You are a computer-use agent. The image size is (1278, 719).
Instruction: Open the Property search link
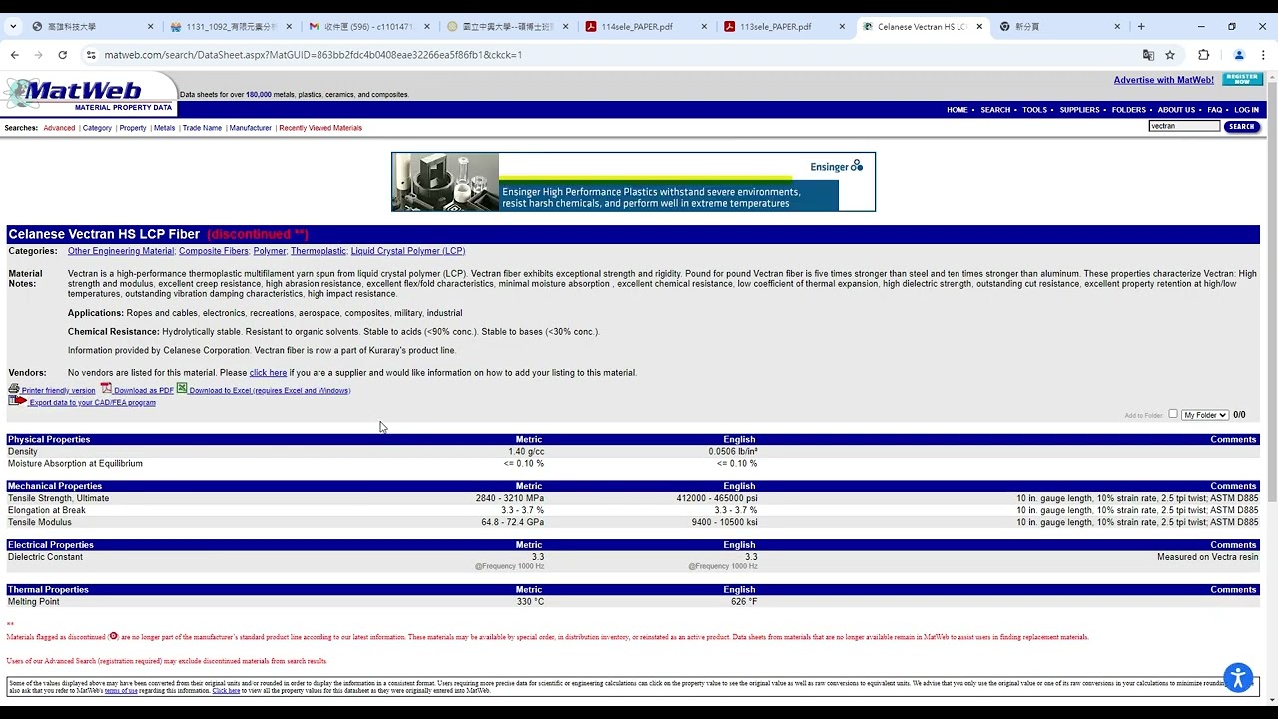click(133, 128)
